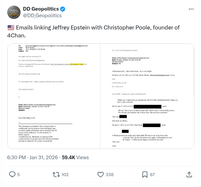
Task: Click the US flag emoji in tweet
Action: coord(11,28)
